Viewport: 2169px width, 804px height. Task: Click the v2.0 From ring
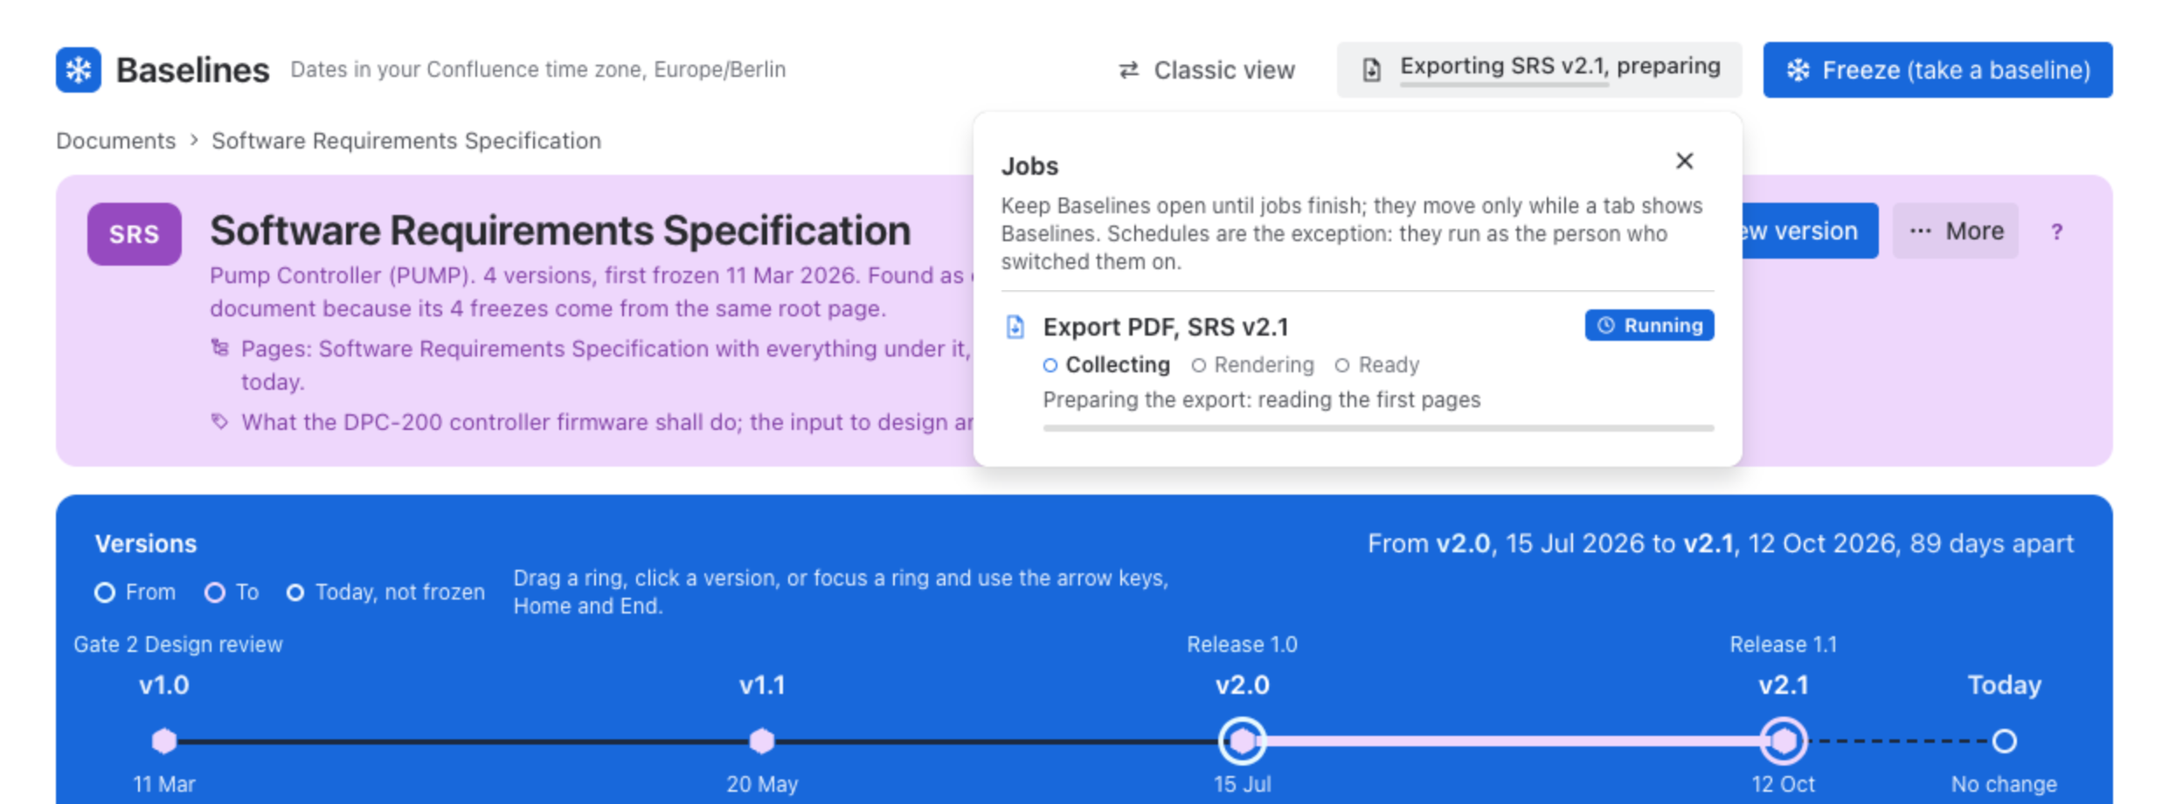coord(1242,741)
